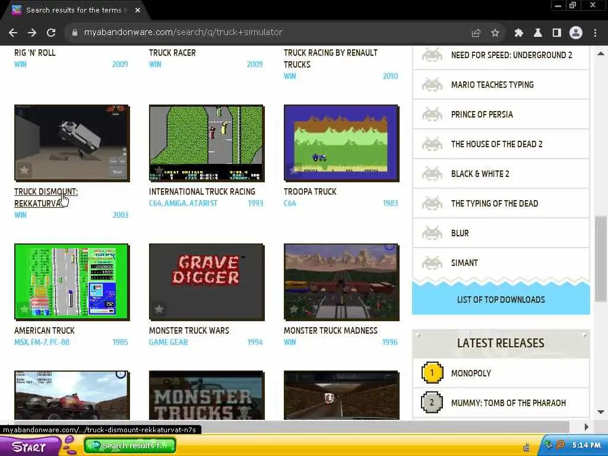608x456 pixels.
Task: Close the Search results browser tab
Action: point(138,10)
